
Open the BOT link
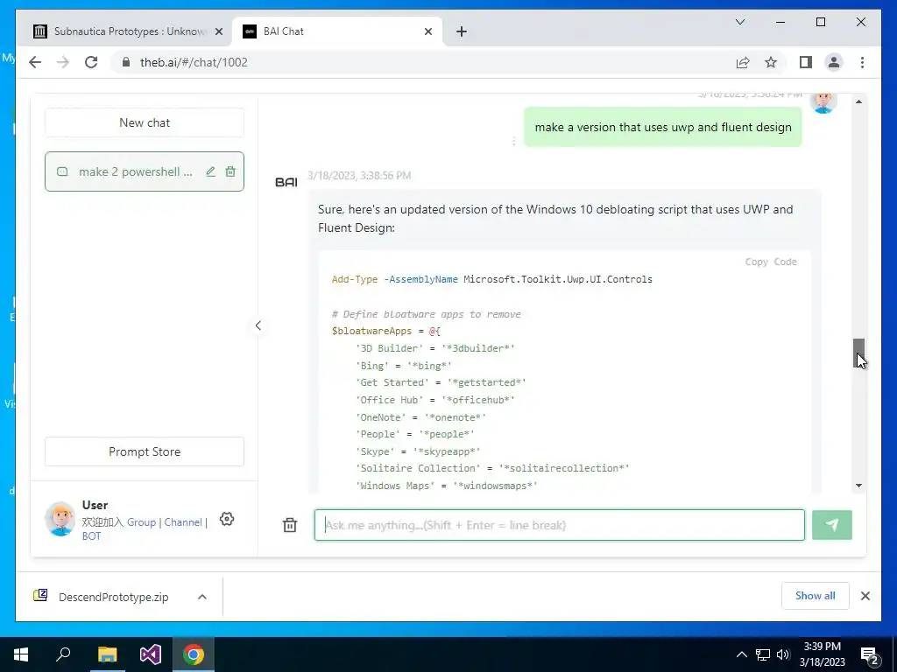click(x=91, y=536)
